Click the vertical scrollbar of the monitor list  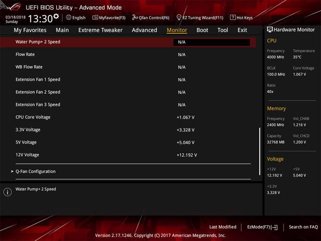[260, 151]
